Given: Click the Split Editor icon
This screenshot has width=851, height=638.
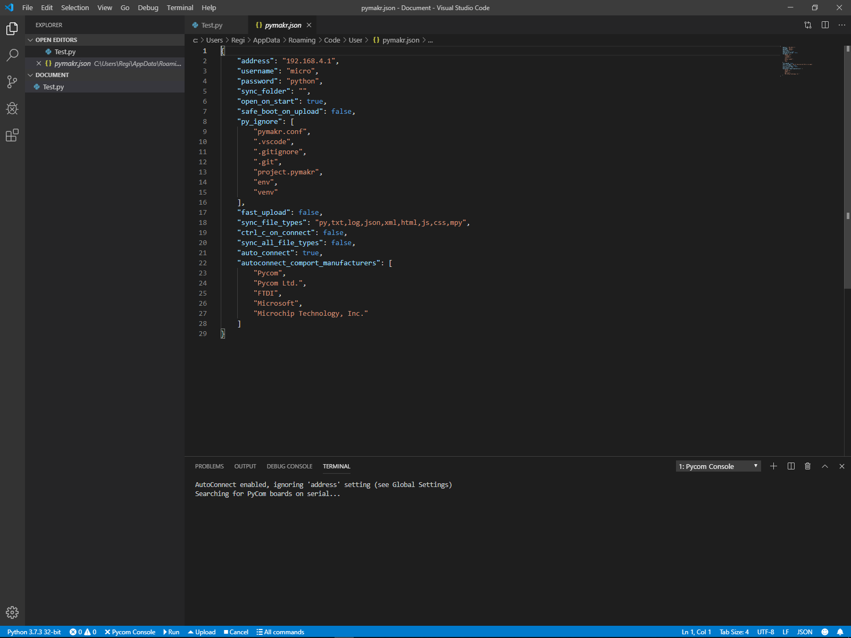Looking at the screenshot, I should point(825,25).
